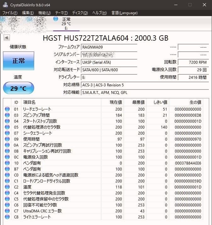Click the インターフェース field UASP (Serial ATA)
The width and height of the screenshot is (212, 225).
click(109, 62)
